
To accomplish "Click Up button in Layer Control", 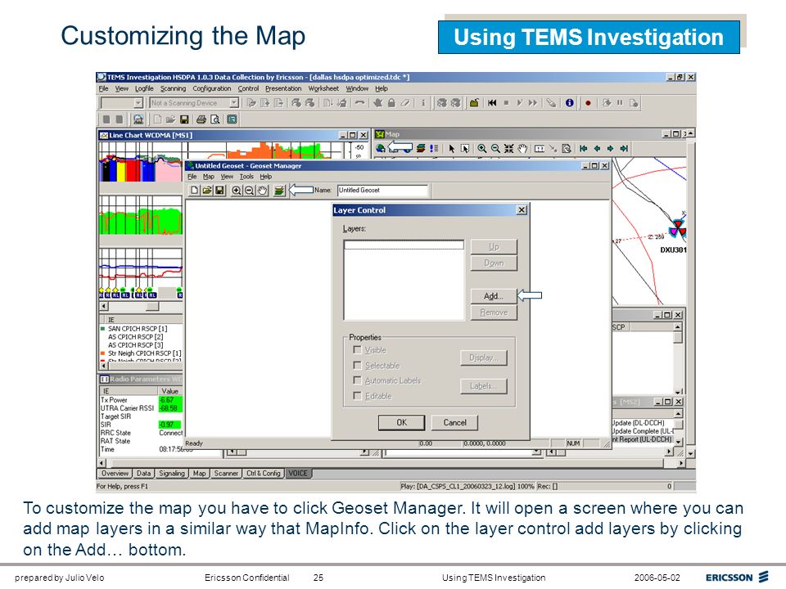I will pos(493,247).
